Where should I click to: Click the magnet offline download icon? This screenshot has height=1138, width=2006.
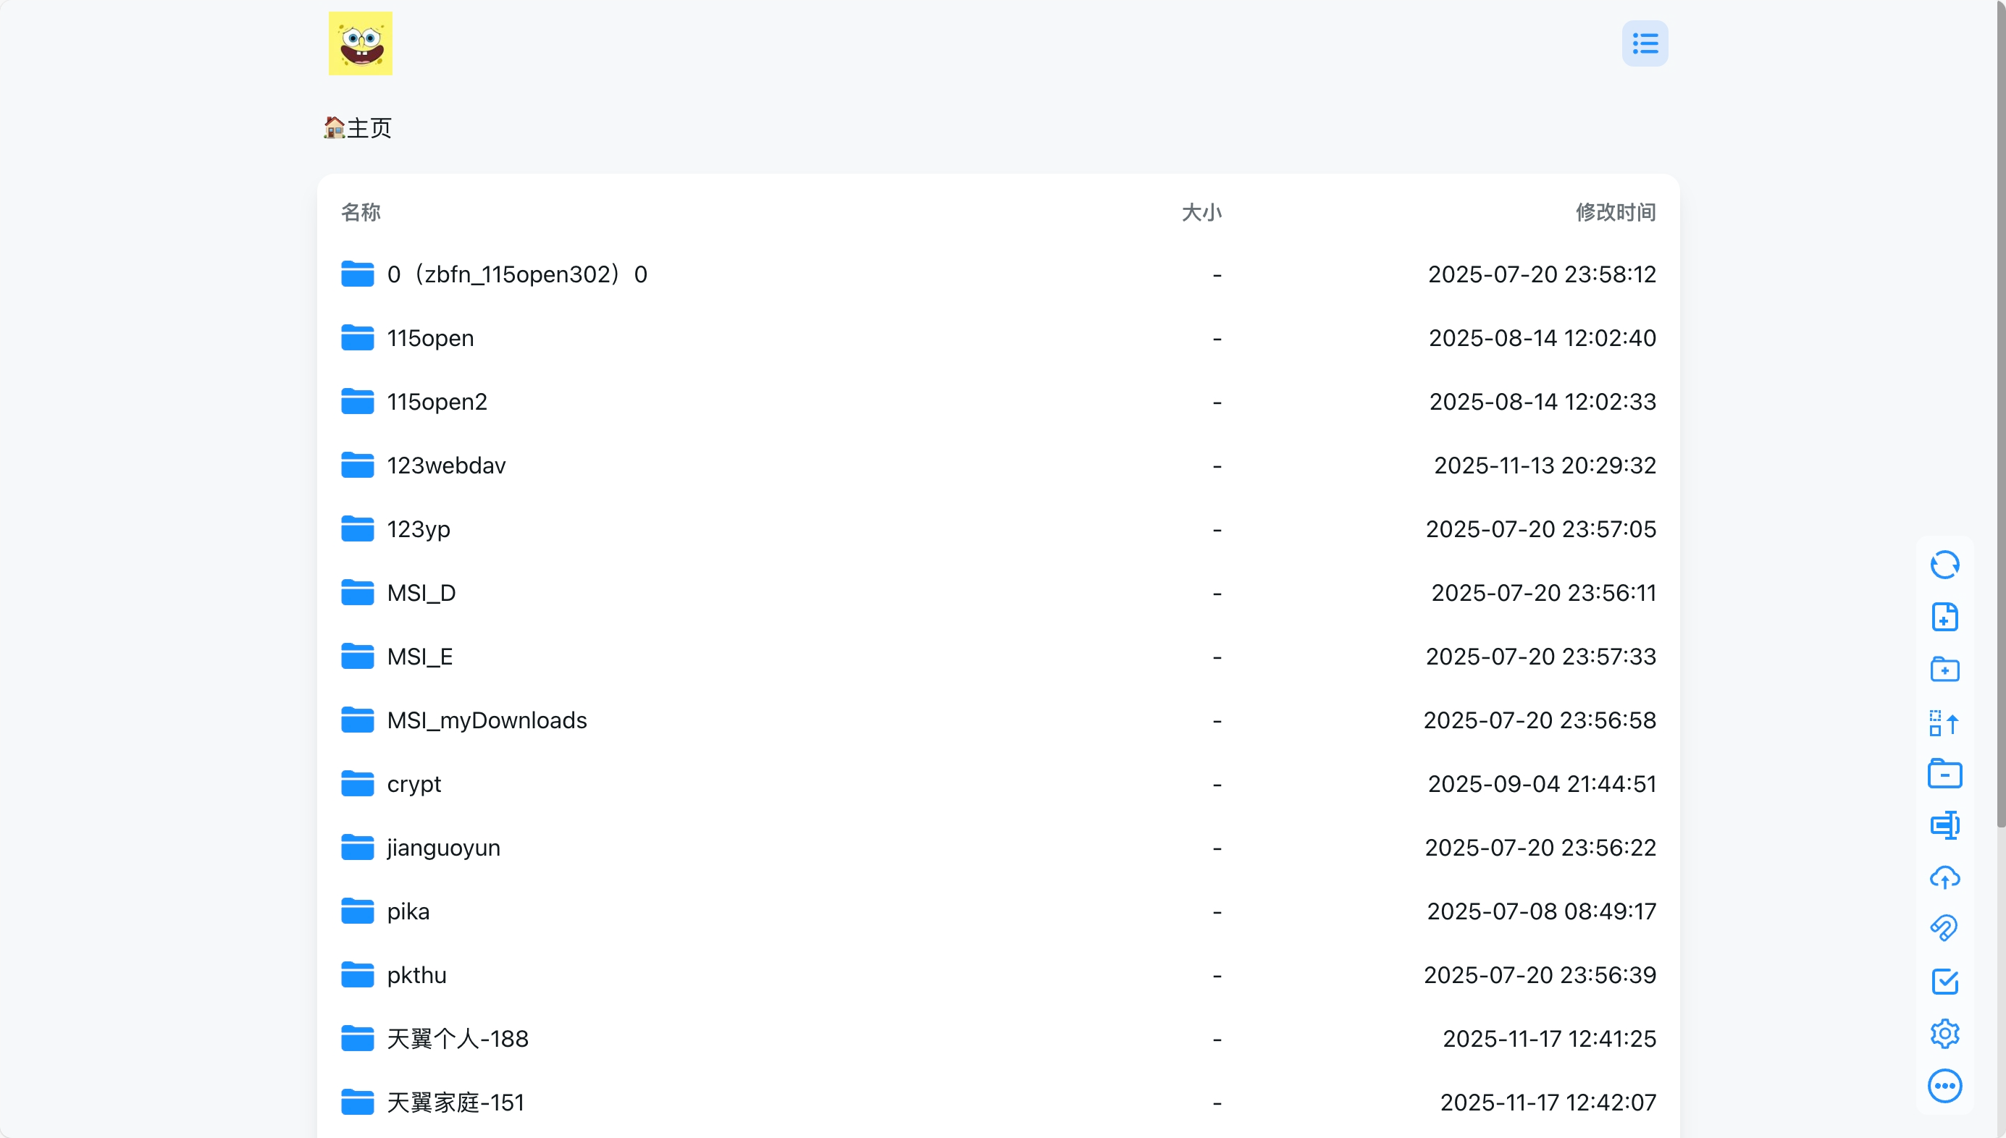(x=1944, y=930)
